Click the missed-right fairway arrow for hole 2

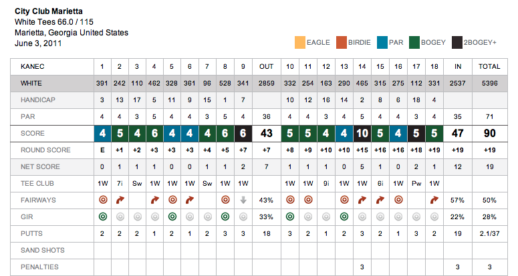[120, 199]
